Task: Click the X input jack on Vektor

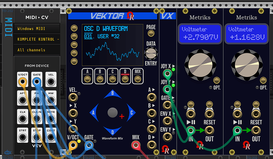Action: 73,114
